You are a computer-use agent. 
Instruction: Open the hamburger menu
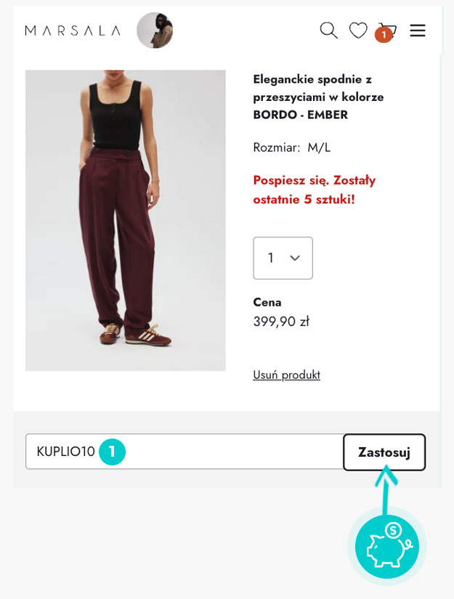(418, 30)
